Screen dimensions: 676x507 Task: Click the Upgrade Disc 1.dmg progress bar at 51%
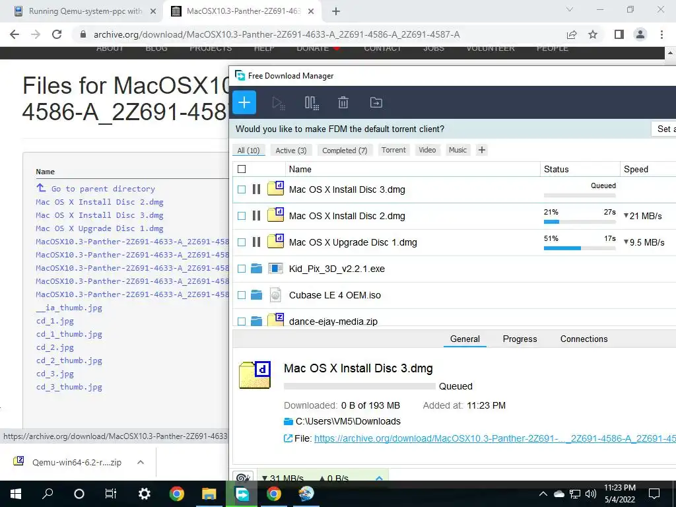[x=580, y=248]
